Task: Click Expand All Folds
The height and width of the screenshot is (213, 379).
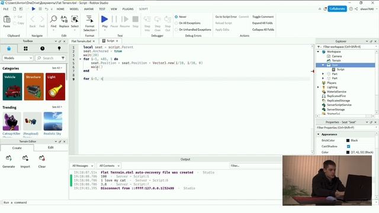Action: 262,23
